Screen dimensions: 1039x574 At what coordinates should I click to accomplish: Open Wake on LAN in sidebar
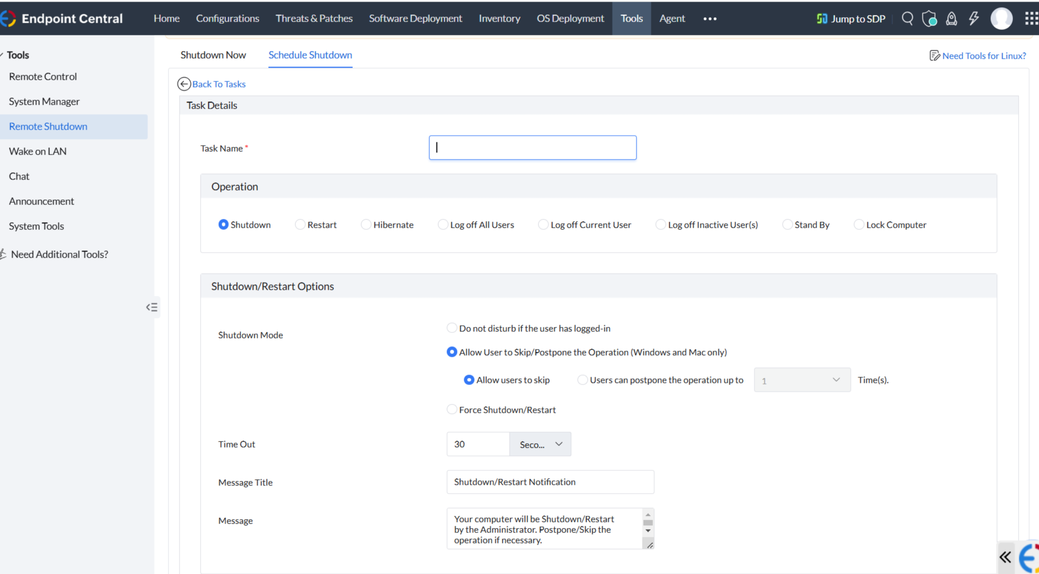click(38, 151)
